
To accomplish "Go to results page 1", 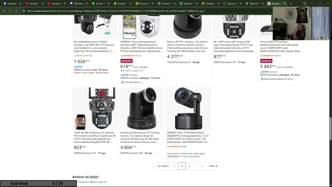I will tap(174, 166).
